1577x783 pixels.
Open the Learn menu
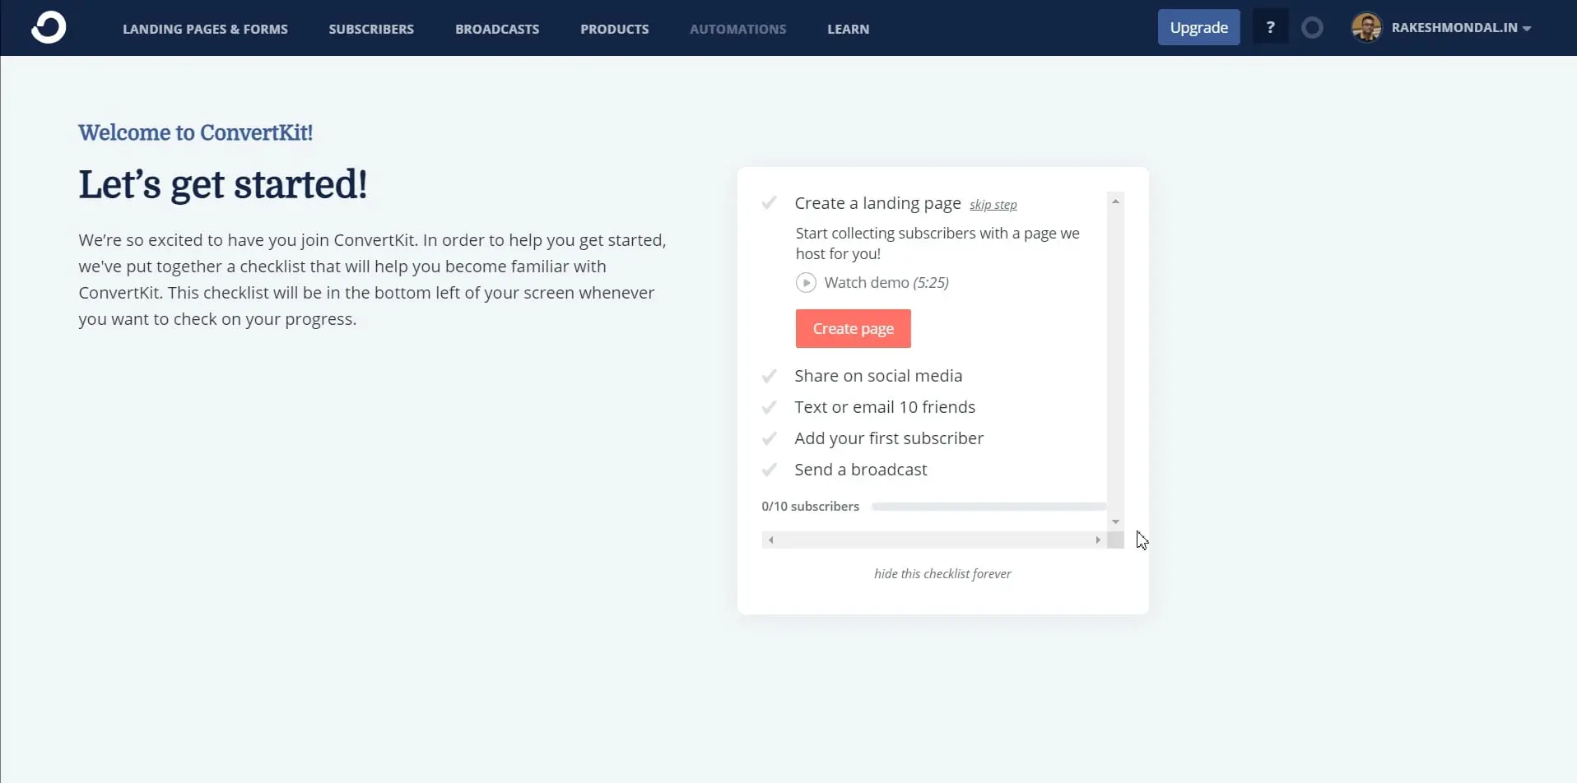848,29
